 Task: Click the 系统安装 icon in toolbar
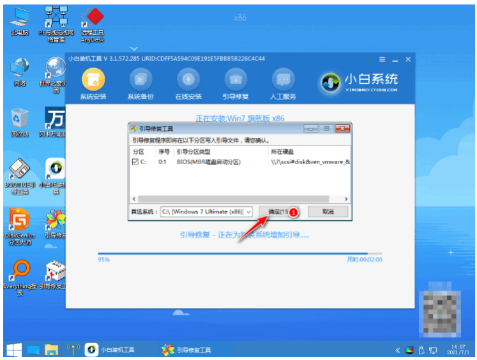(93, 80)
